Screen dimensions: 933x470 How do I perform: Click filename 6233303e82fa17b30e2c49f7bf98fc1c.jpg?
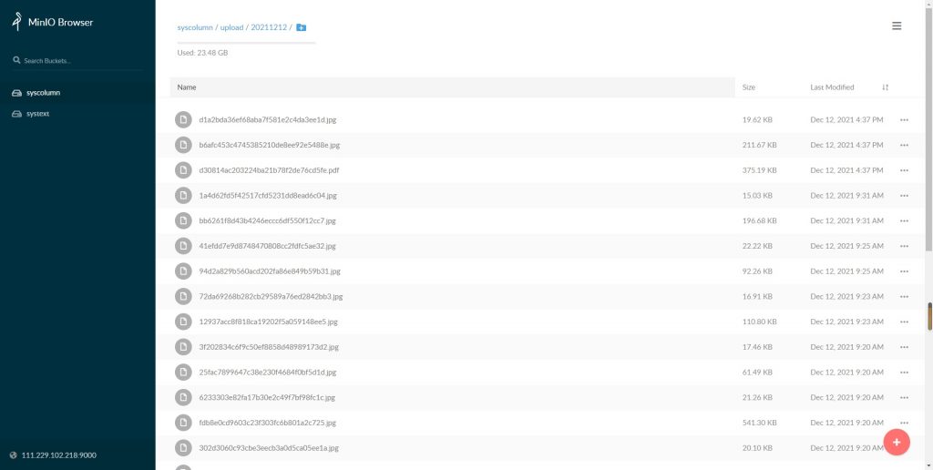(267, 397)
